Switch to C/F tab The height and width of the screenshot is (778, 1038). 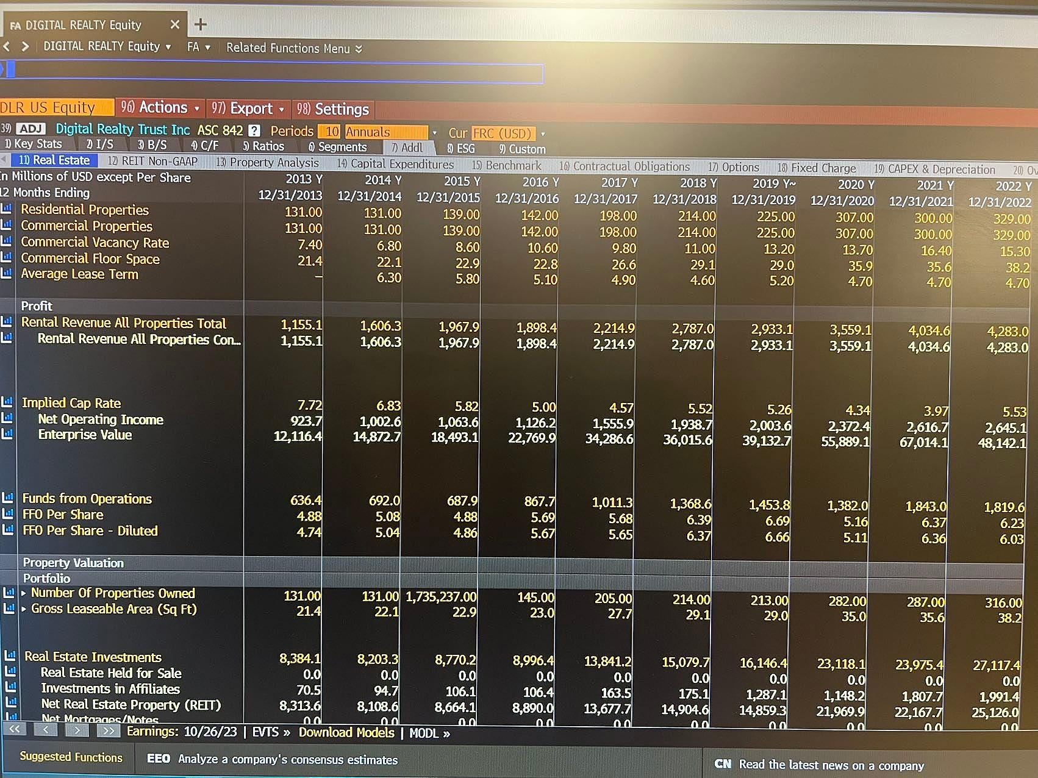click(204, 146)
